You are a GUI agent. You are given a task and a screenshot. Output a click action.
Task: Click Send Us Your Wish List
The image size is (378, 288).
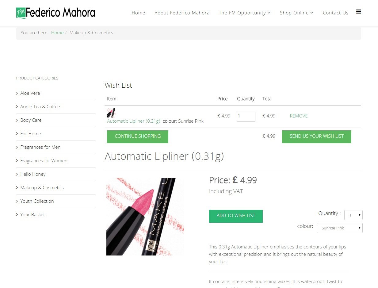(317, 136)
